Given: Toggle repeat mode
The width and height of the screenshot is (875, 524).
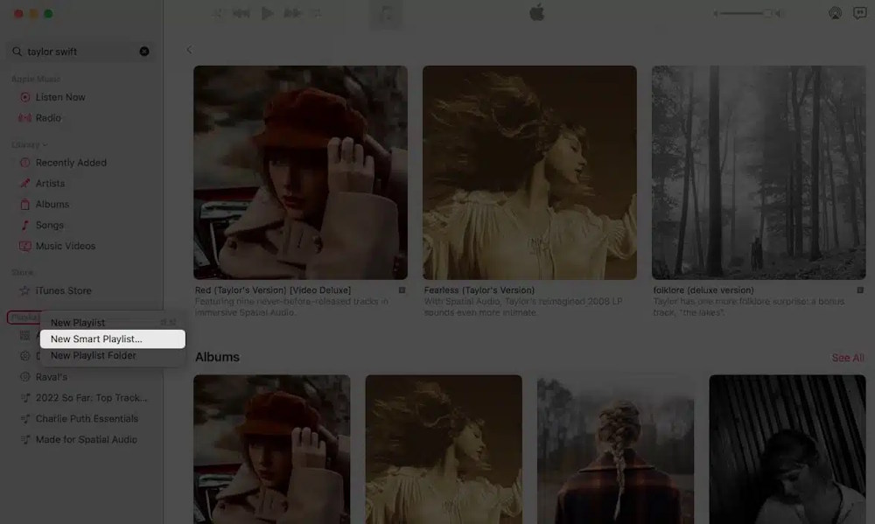Looking at the screenshot, I should (x=318, y=14).
